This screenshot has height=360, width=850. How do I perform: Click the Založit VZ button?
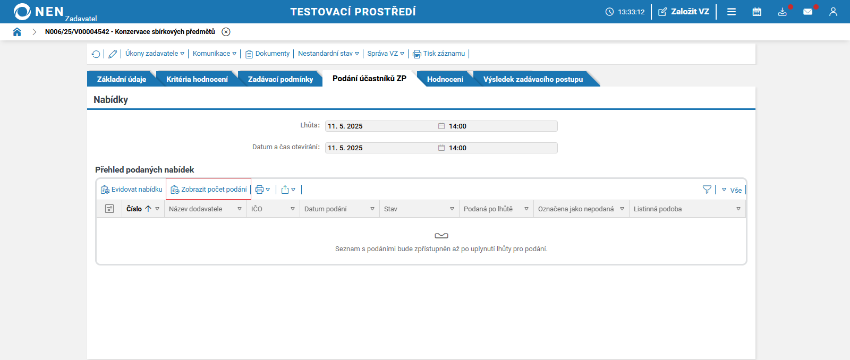[684, 12]
